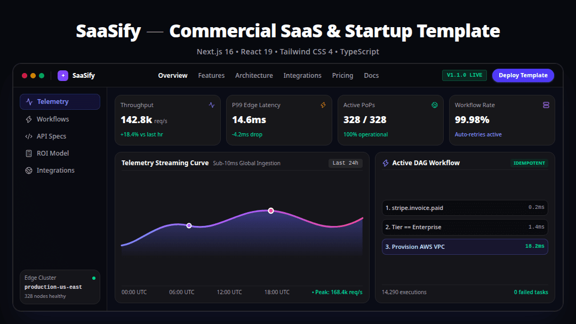The width and height of the screenshot is (576, 324).
Task: Open the Docs tab
Action: (371, 75)
